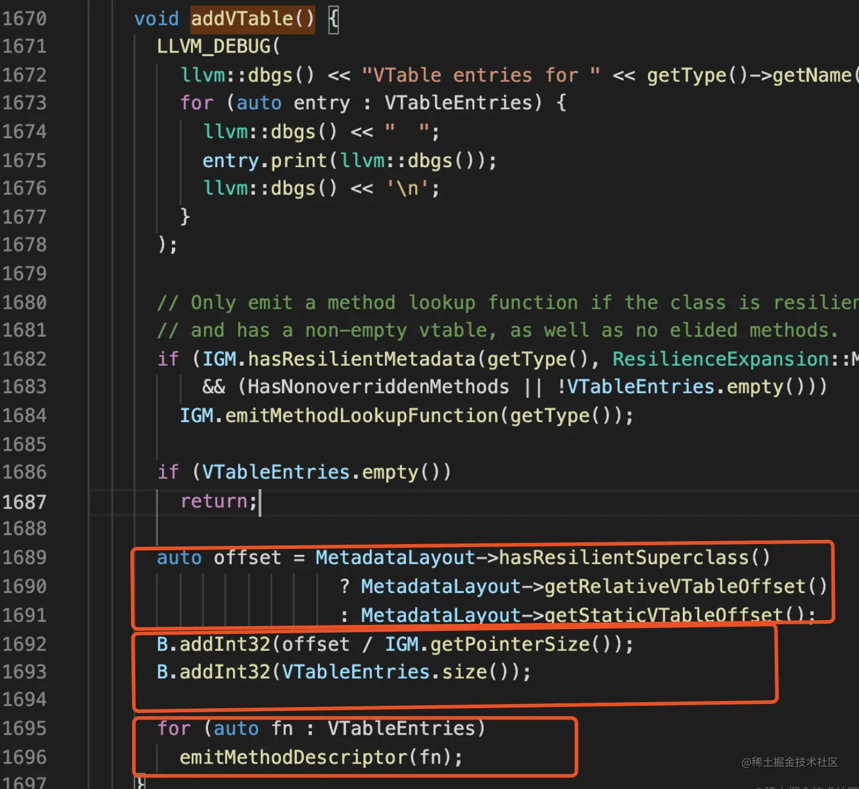Image resolution: width=859 pixels, height=789 pixels.
Task: Click the '\n' character literal
Action: tap(408, 188)
